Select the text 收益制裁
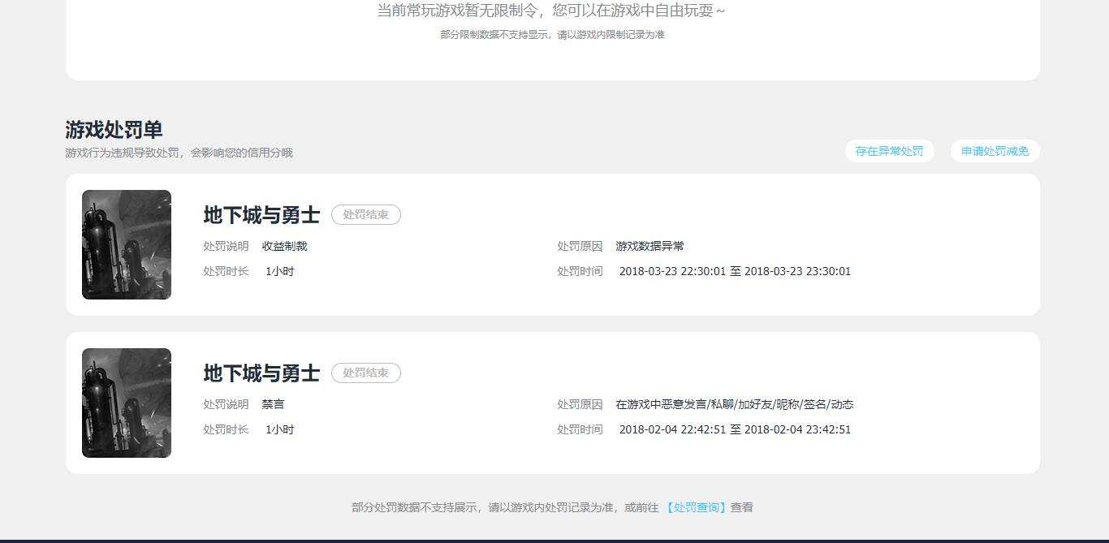1109x543 pixels. point(285,246)
